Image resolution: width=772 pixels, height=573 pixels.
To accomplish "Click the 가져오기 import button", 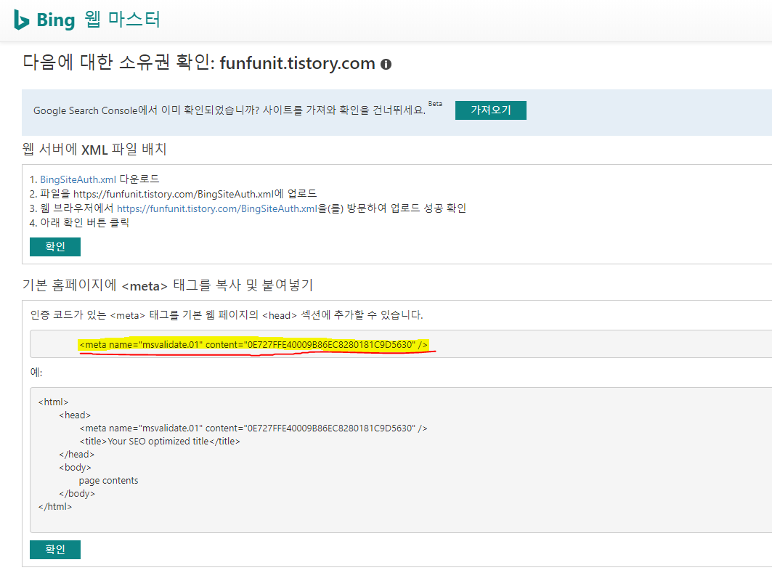I will [490, 110].
